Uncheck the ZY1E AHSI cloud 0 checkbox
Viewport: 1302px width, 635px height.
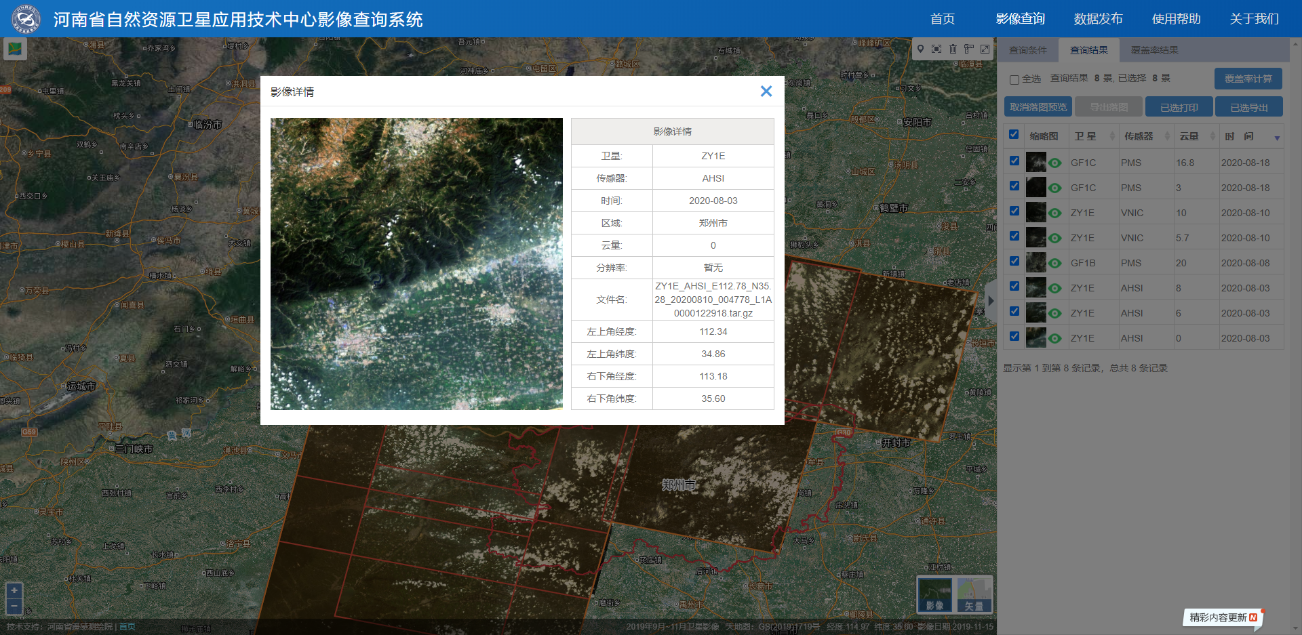[1014, 336]
